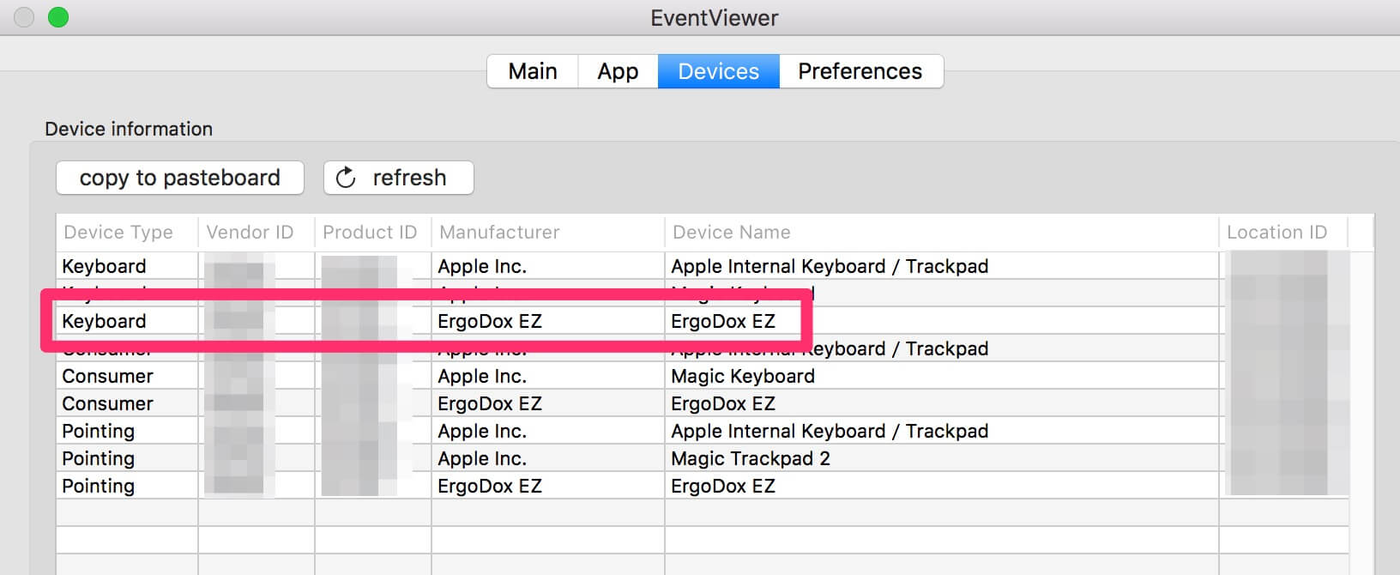Screen dimensions: 1400x575
Task: Click the copy to pasteboard button
Action: click(180, 178)
